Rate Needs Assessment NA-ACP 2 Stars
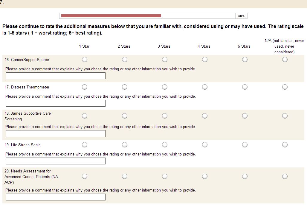 pyautogui.click(x=125, y=176)
